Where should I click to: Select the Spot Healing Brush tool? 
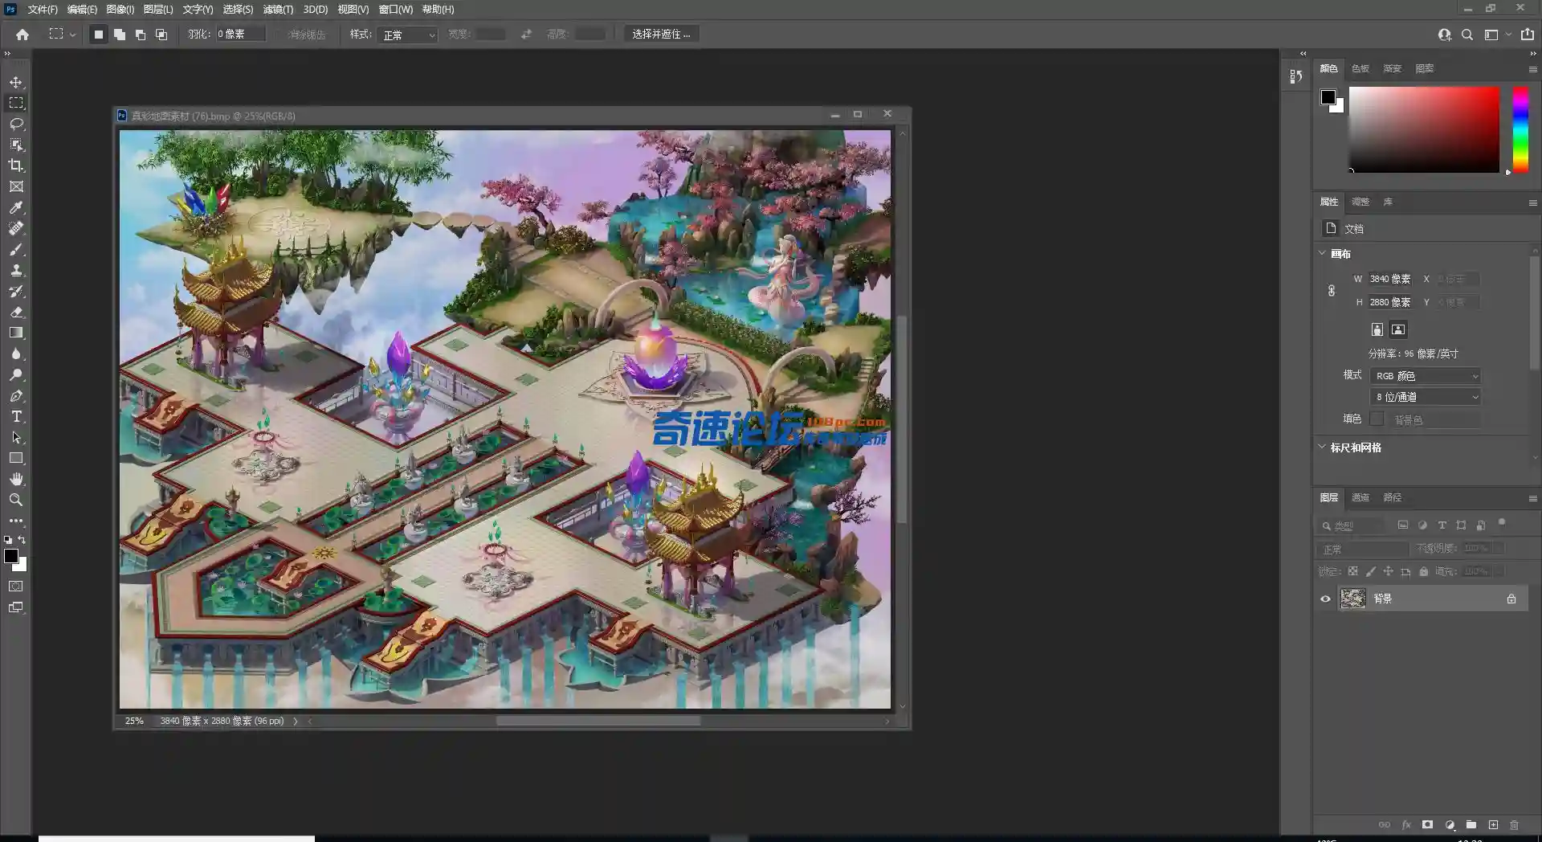[16, 228]
